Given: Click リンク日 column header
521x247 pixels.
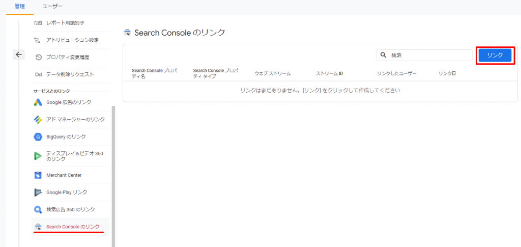Looking at the screenshot, I should pos(447,73).
